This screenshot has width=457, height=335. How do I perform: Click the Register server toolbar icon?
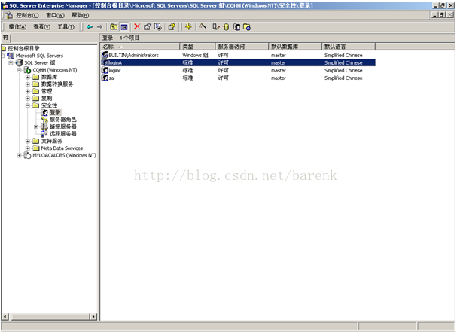(x=215, y=27)
